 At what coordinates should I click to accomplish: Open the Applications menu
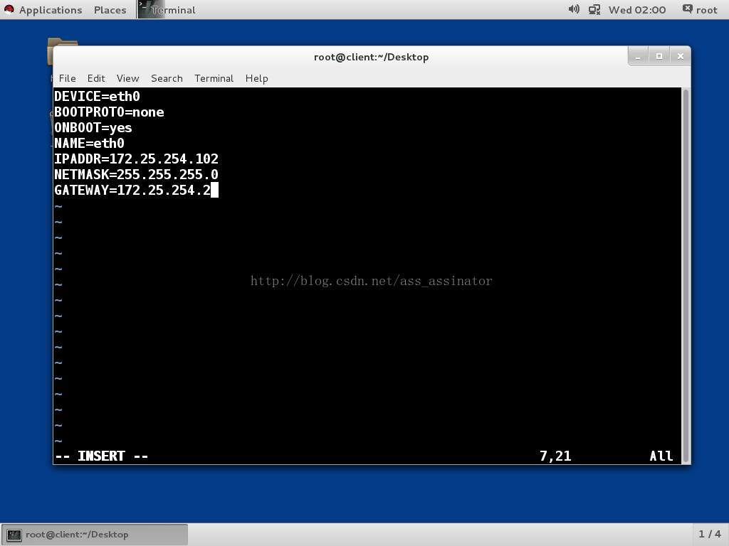pyautogui.click(x=51, y=10)
